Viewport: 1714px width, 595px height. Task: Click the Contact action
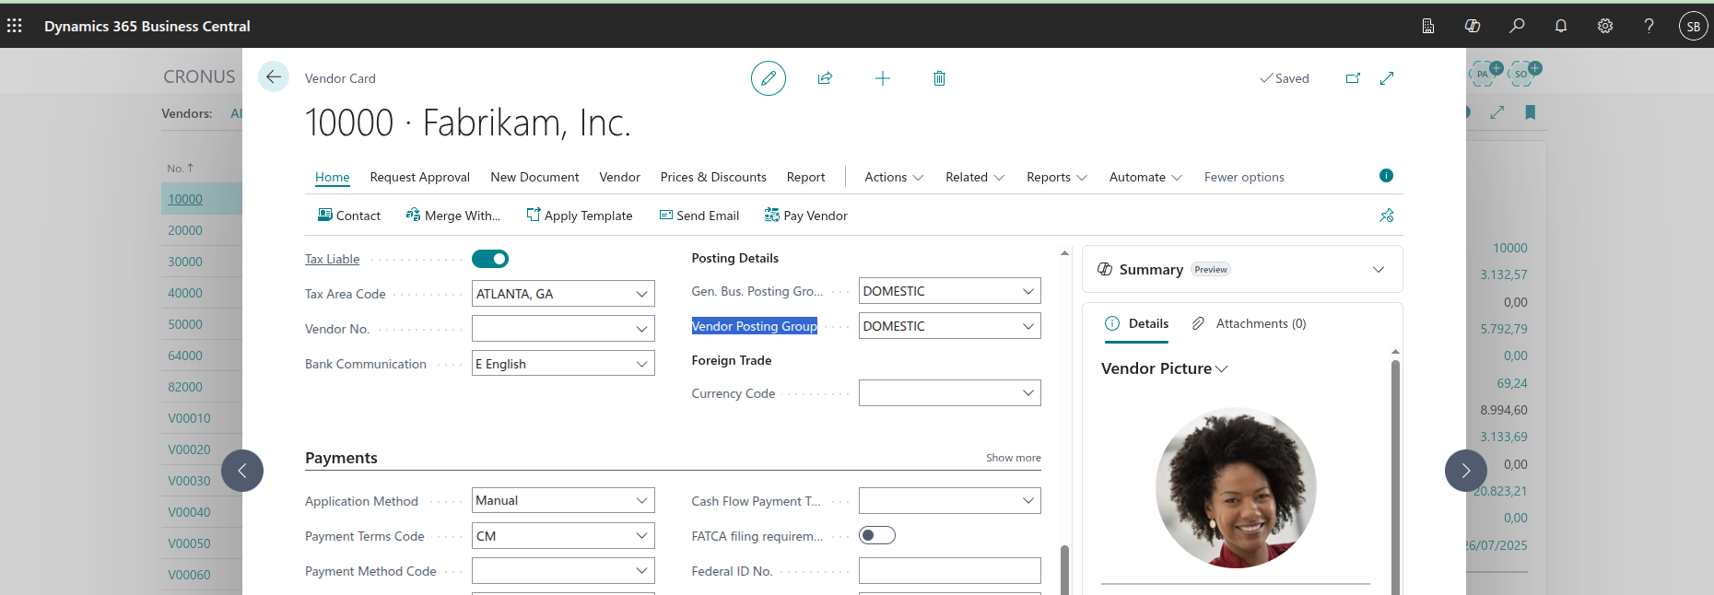349,216
